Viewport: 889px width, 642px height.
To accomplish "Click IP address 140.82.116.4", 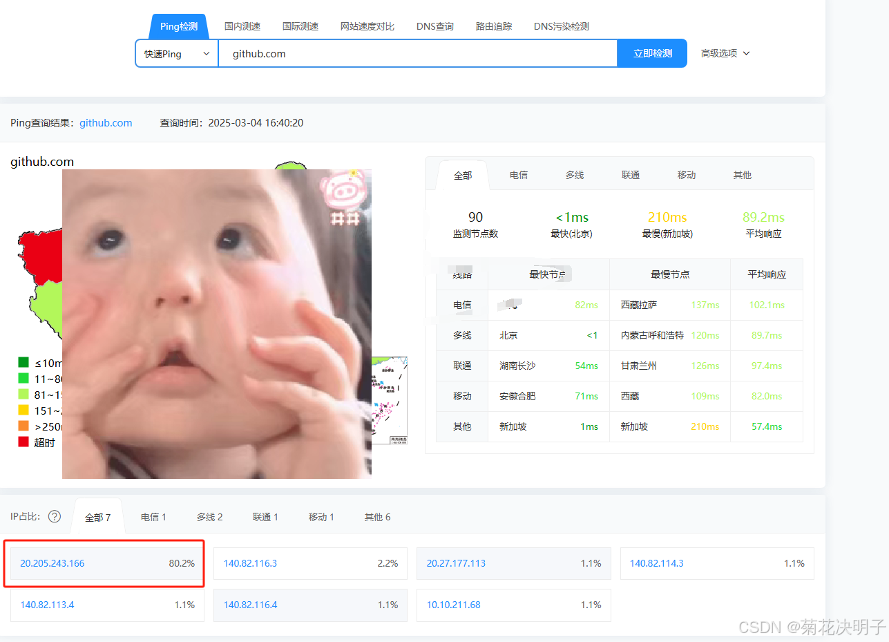I will [x=250, y=605].
